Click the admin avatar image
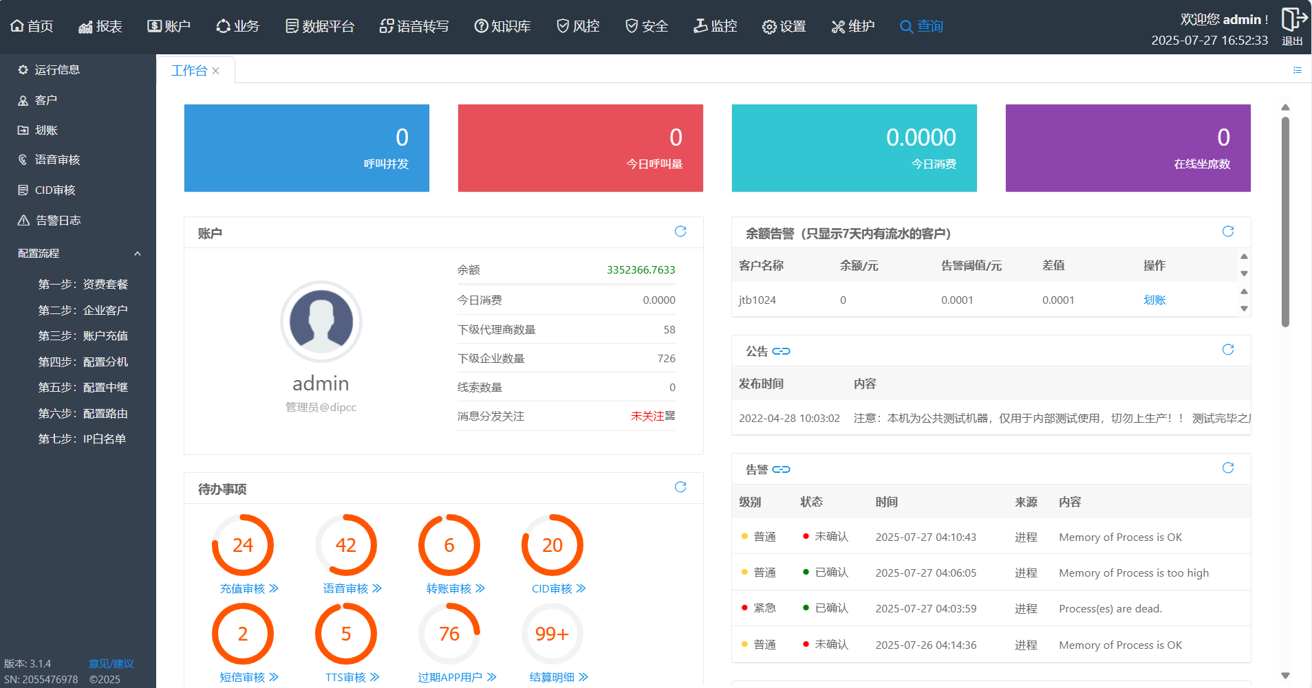Screen dimensions: 1312x688 tap(321, 322)
